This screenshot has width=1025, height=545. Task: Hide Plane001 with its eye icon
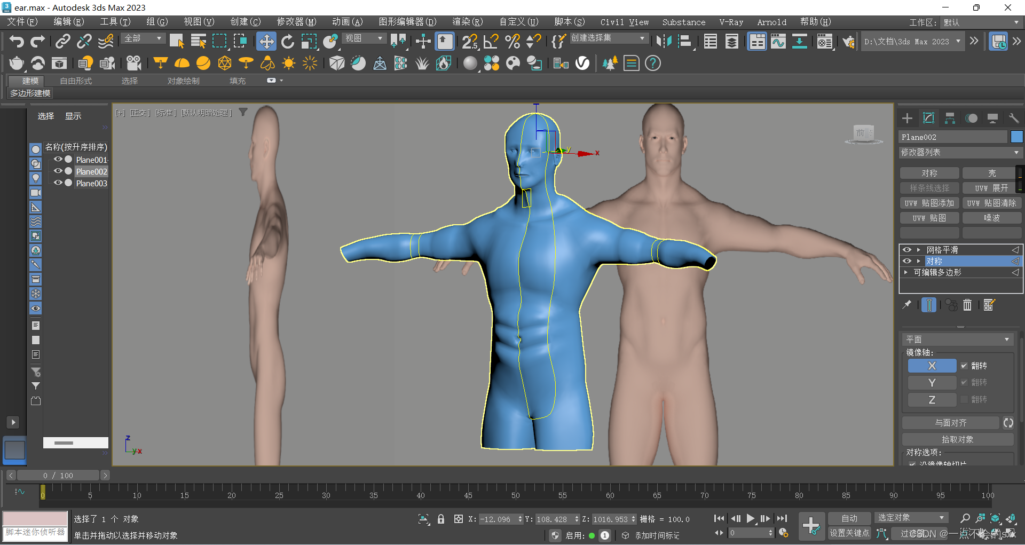[x=58, y=159]
